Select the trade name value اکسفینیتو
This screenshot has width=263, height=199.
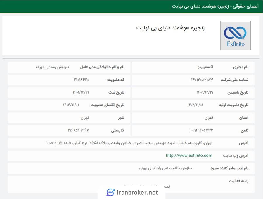[205, 67]
